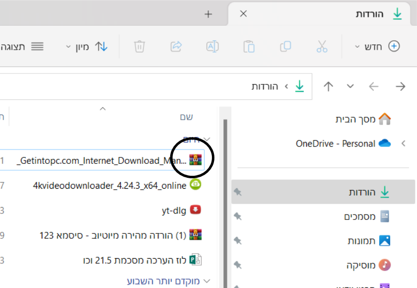Open the תצוגה (View) menu

point(22,47)
